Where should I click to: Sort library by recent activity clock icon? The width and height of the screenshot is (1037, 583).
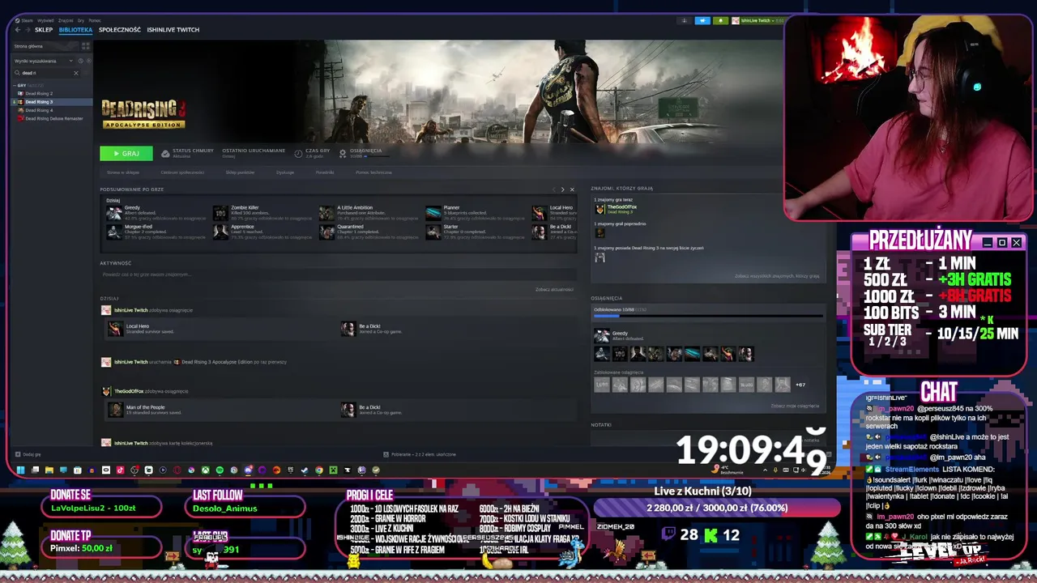(x=80, y=61)
